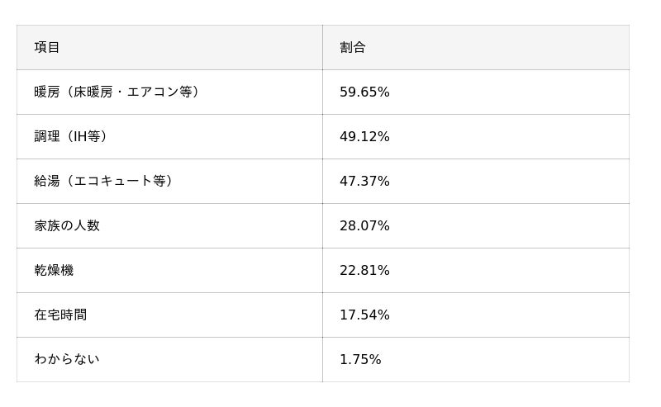
Task: Click the 項目 column header
Action: click(x=47, y=47)
